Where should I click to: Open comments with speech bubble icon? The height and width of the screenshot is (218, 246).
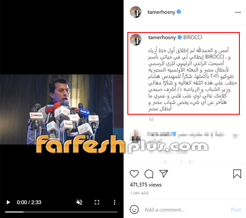coord(149,174)
